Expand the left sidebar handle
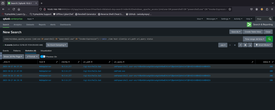 pyautogui.click(x=1, y=56)
